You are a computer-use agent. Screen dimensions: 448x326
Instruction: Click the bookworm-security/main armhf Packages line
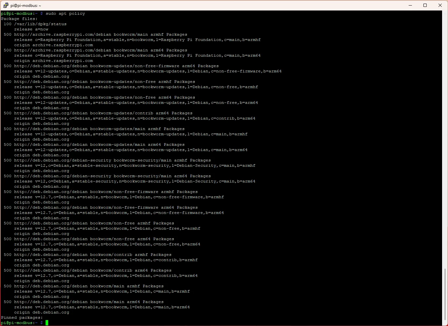pos(107,160)
